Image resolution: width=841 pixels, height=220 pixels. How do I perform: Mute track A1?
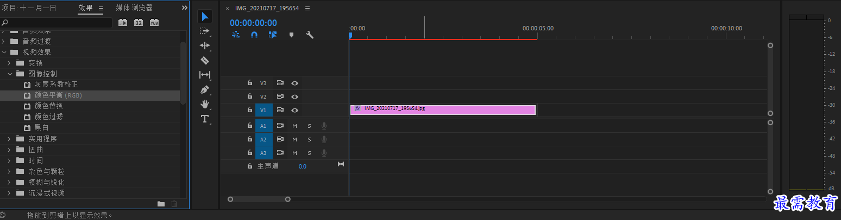pyautogui.click(x=295, y=125)
